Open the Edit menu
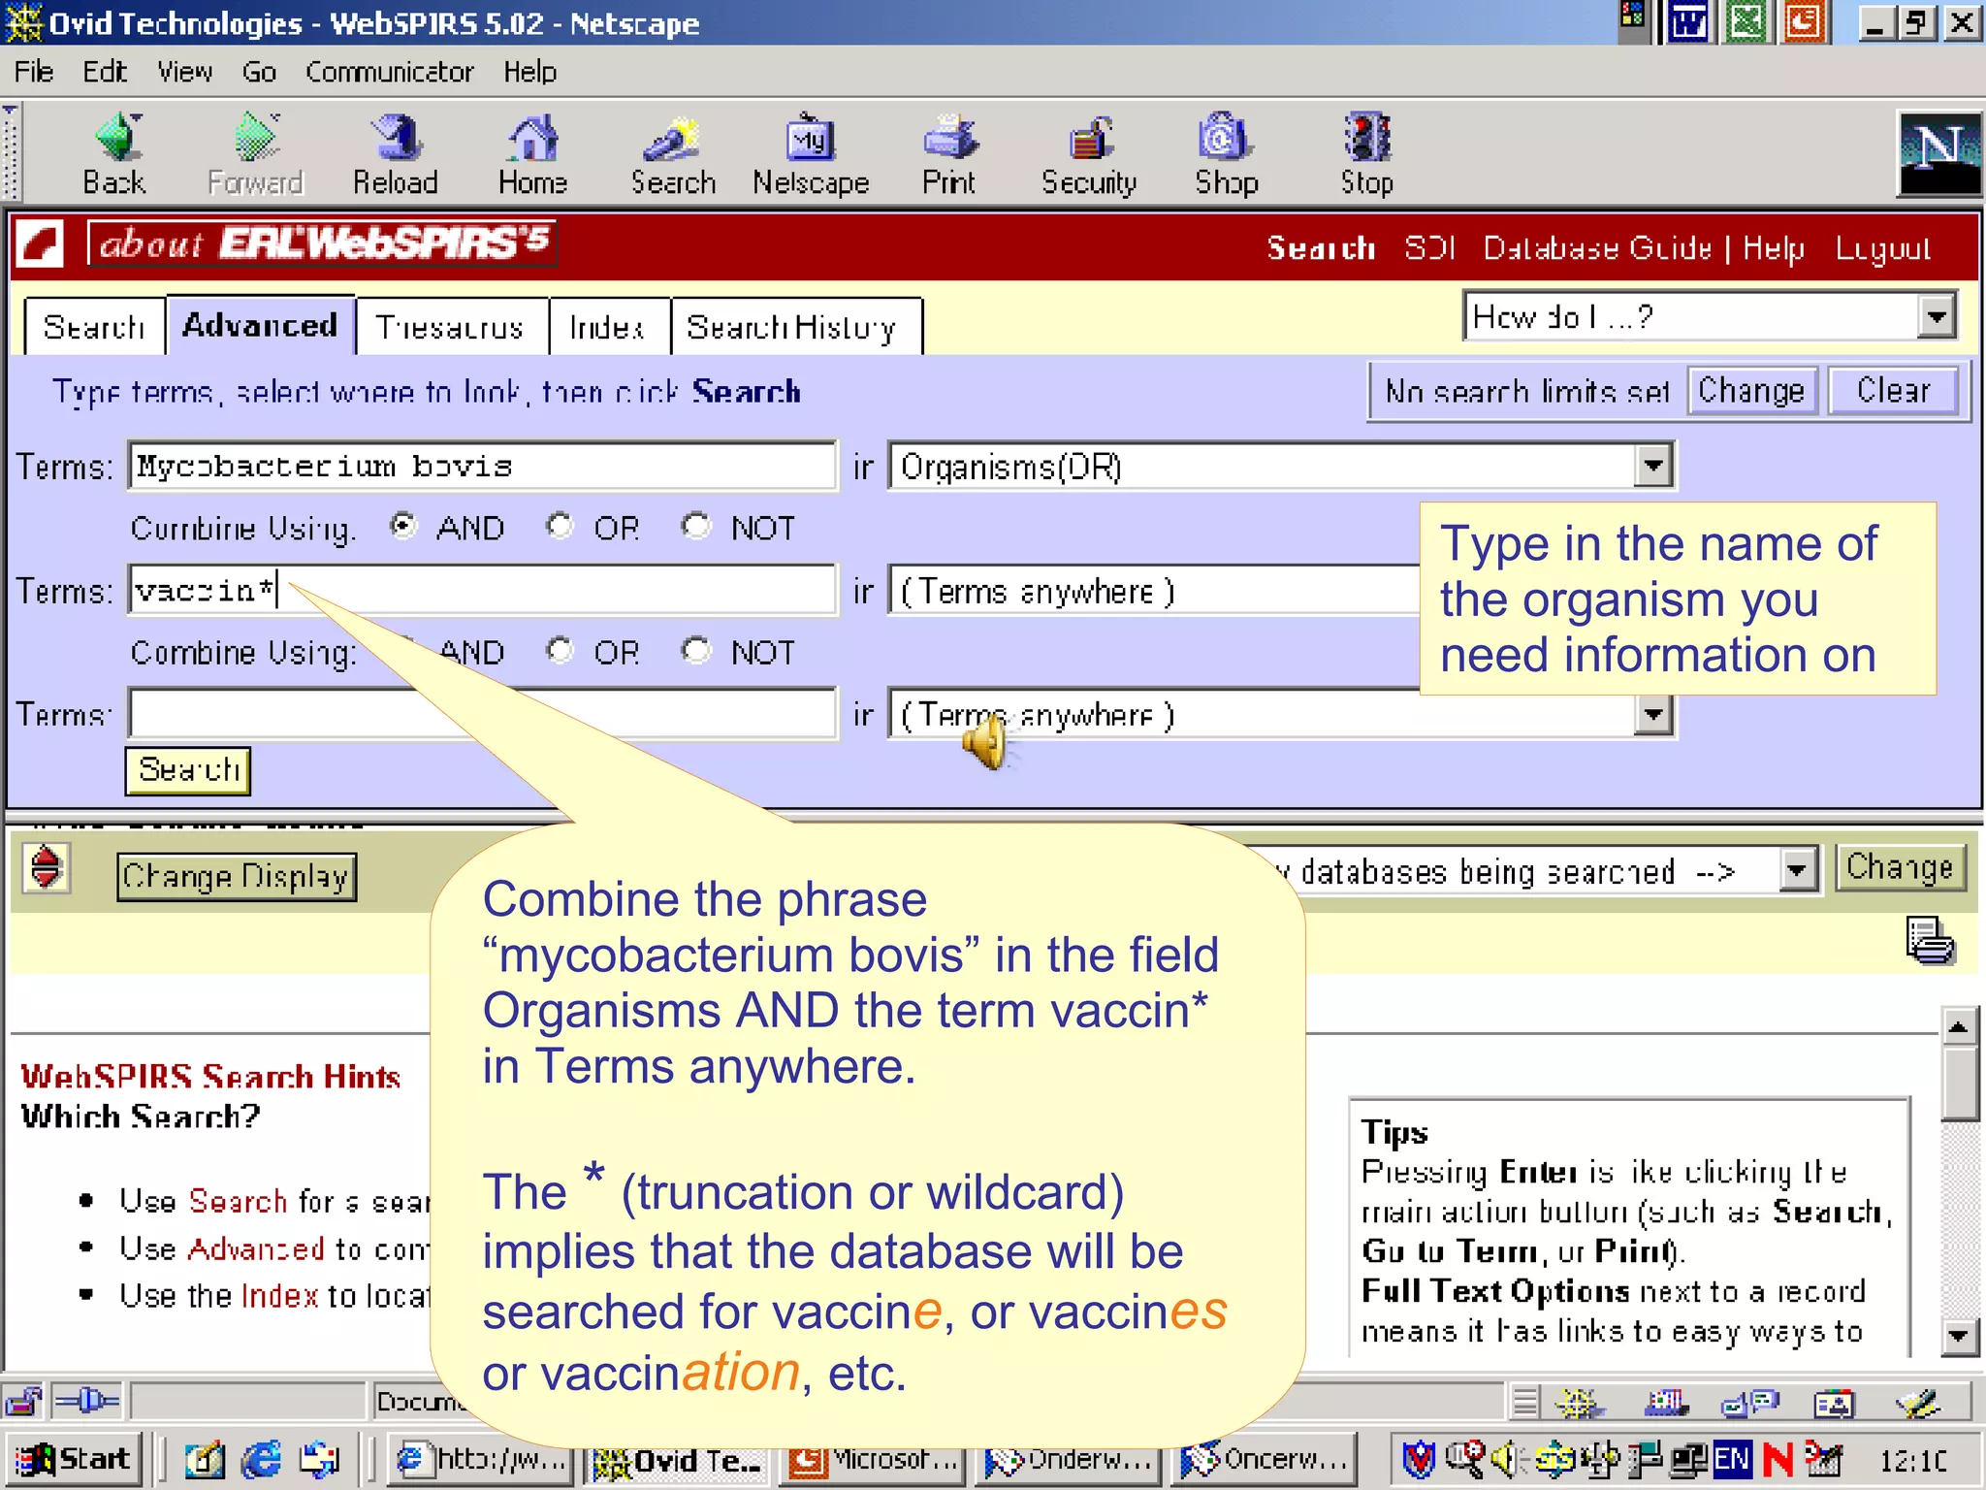The image size is (1986, 1490). (x=105, y=72)
